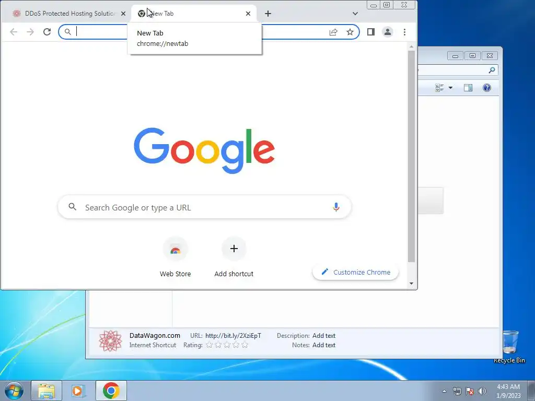Click DataWagon.com shortcut icon in details pane
This screenshot has width=535, height=401.
(x=110, y=340)
